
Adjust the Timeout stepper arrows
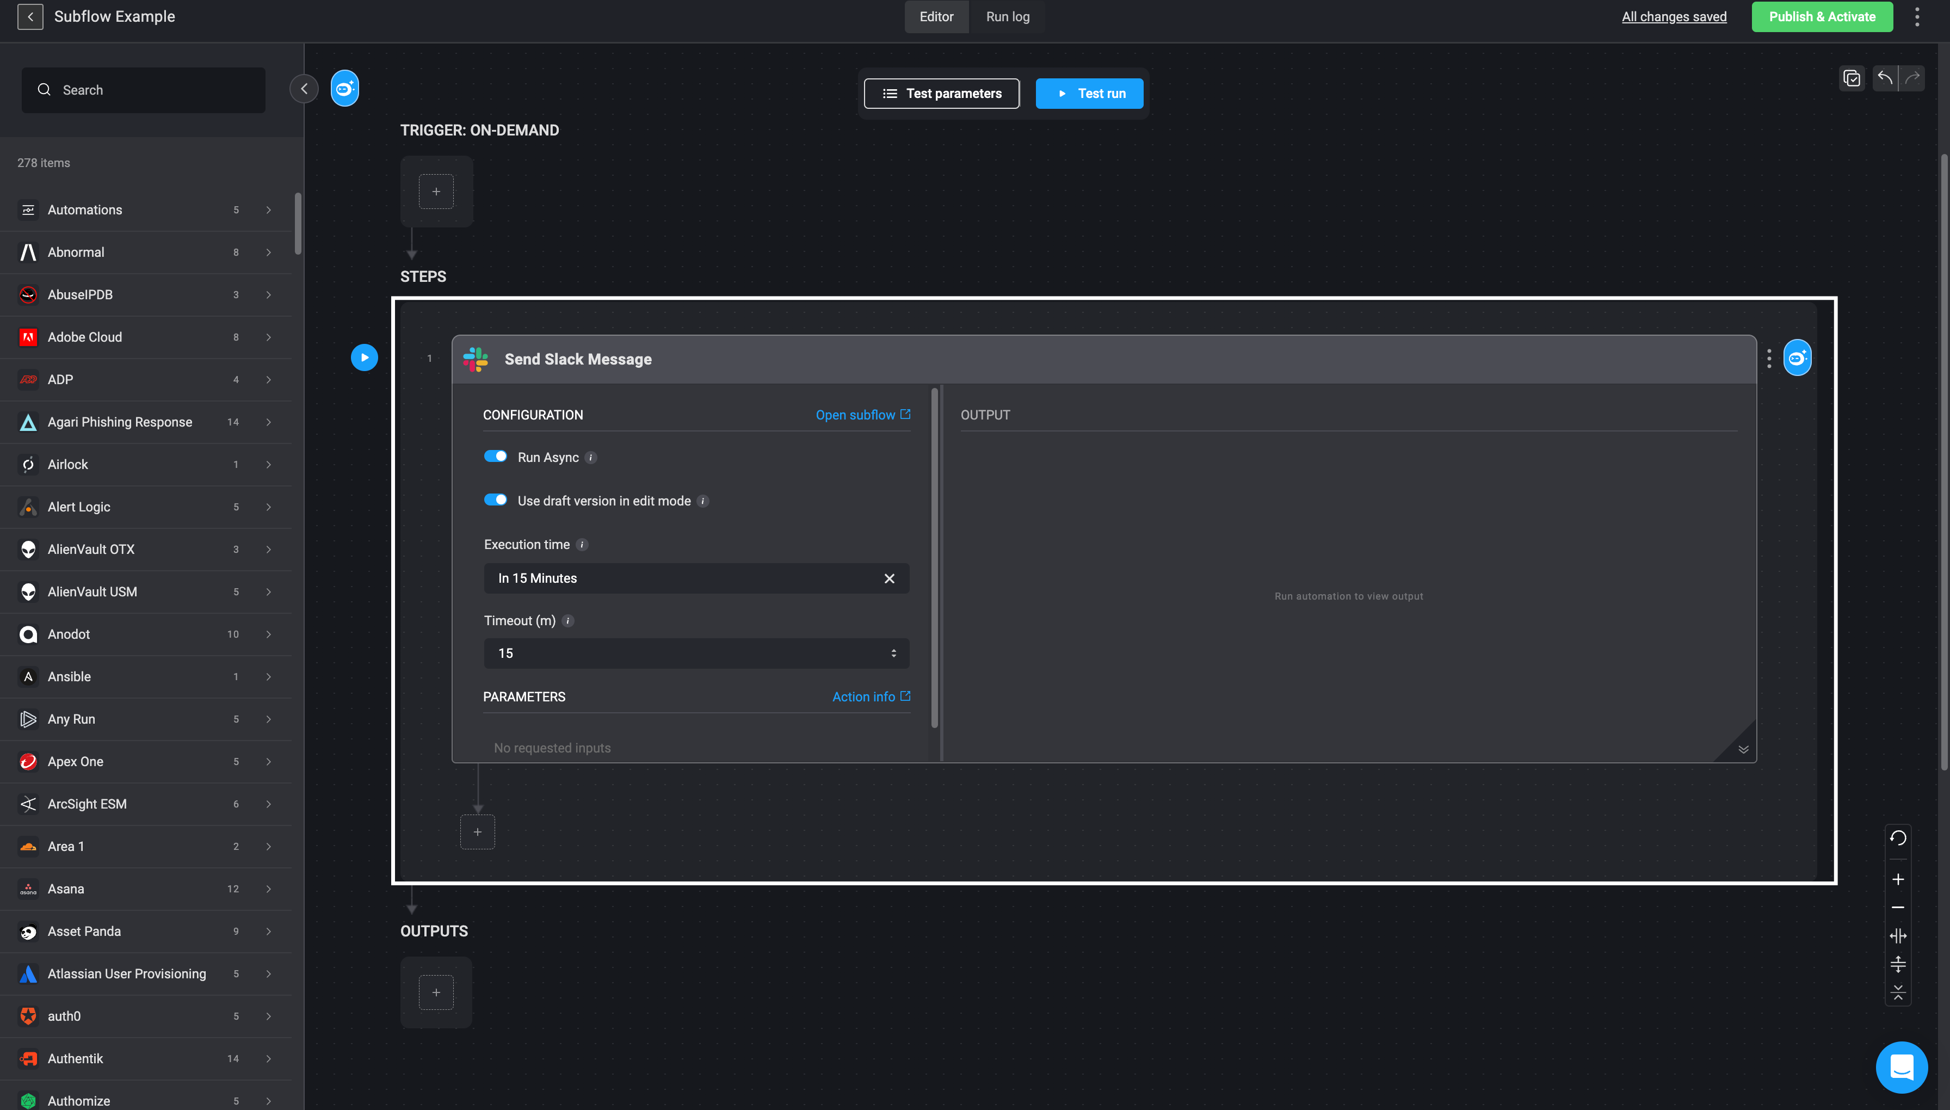893,653
